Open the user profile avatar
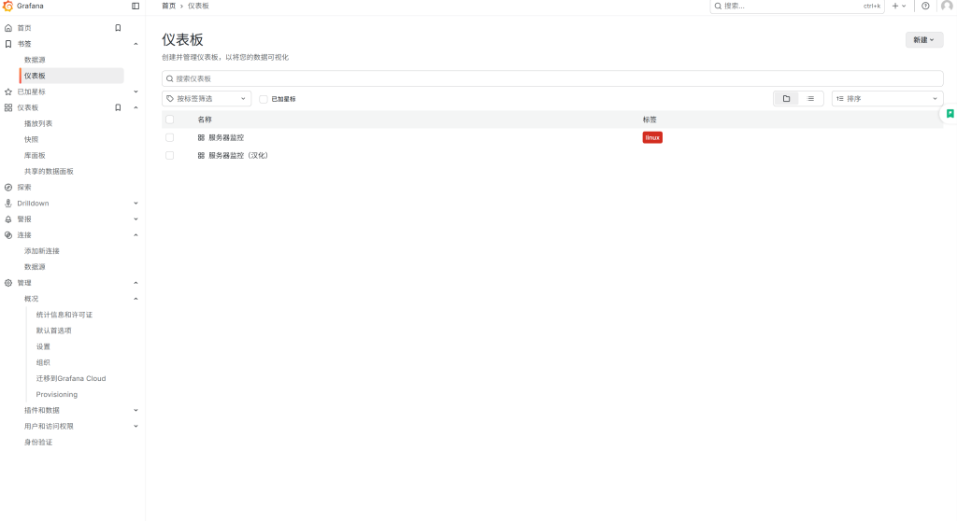 [x=946, y=6]
